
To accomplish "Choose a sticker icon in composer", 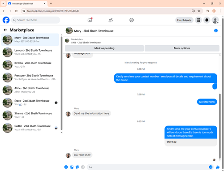I will click(x=77, y=167).
